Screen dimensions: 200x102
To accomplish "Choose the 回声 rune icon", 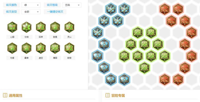I will coord(41,27).
